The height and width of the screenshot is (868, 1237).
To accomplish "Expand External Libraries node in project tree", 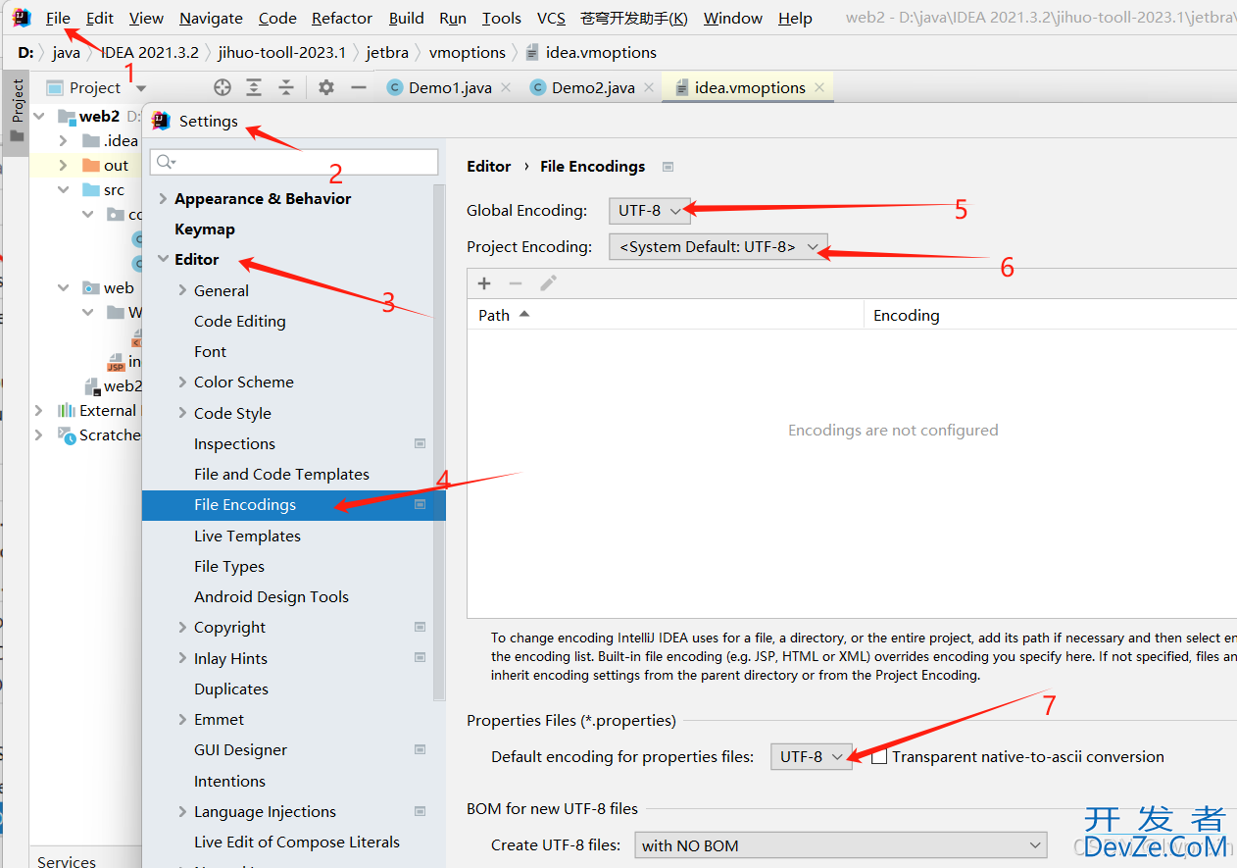I will click(x=39, y=410).
